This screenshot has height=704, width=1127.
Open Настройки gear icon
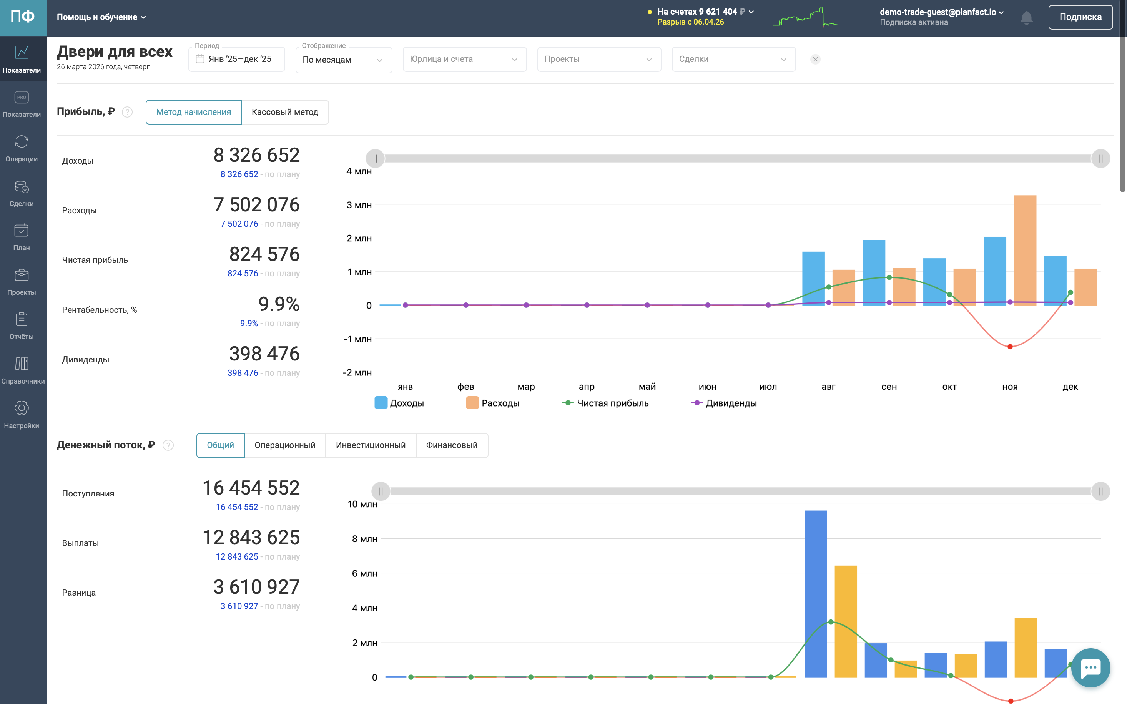(22, 414)
